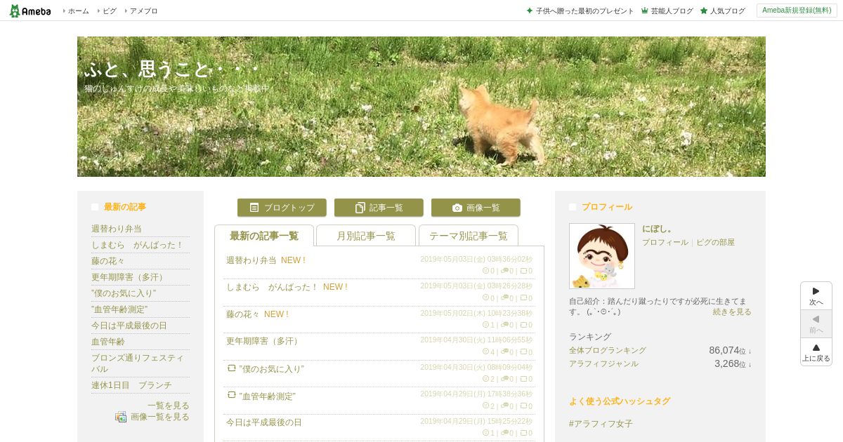Click the ブログトップ button
This screenshot has height=442, width=843.
pyautogui.click(x=282, y=208)
